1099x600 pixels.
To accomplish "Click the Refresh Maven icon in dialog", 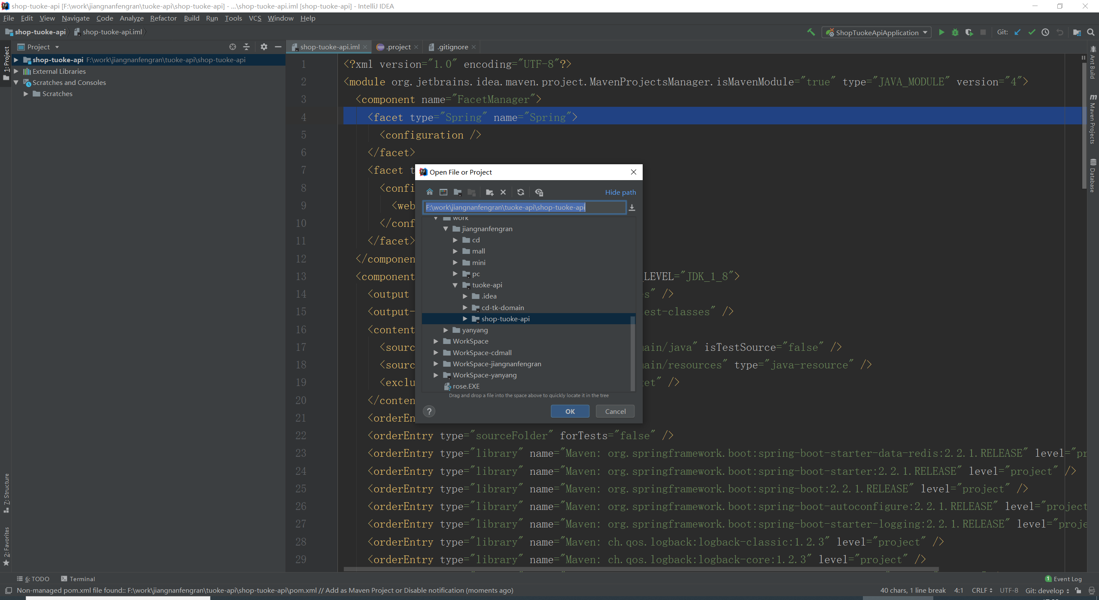I will pos(520,192).
